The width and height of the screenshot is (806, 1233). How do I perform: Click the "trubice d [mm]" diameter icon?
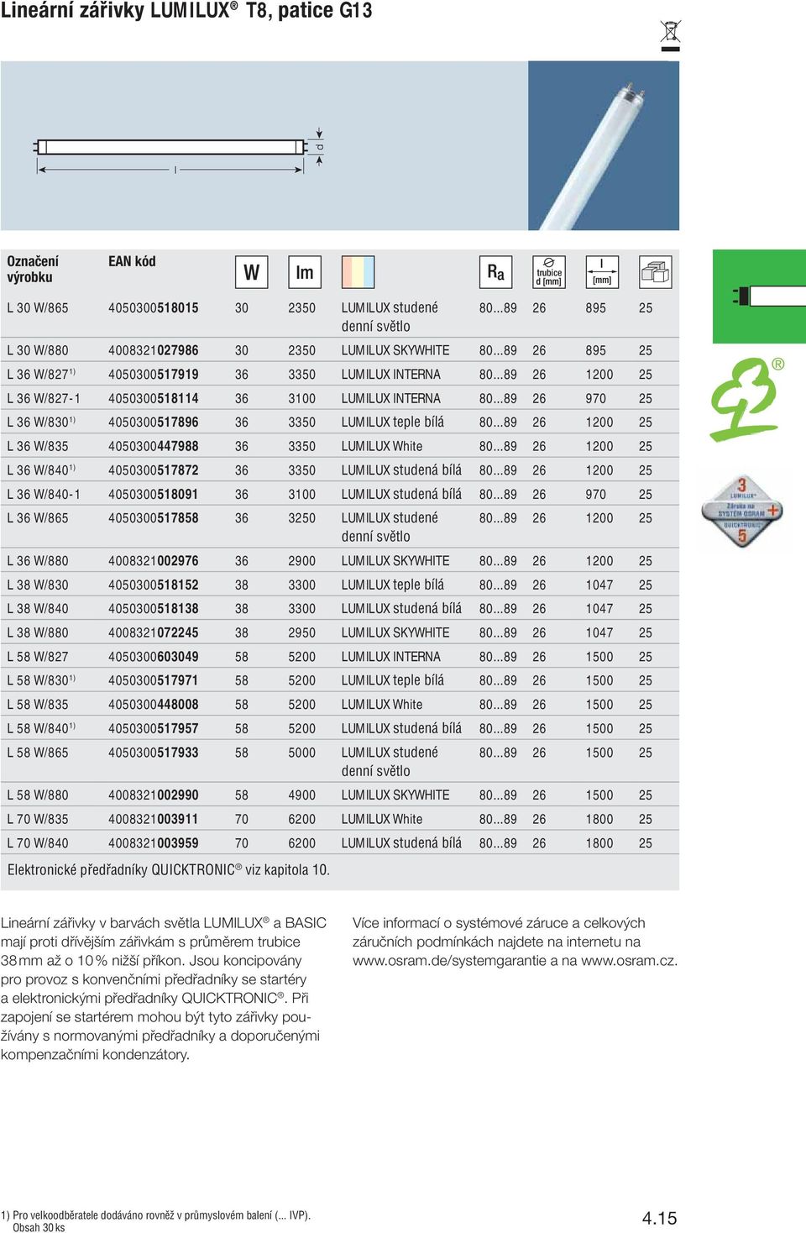click(549, 272)
